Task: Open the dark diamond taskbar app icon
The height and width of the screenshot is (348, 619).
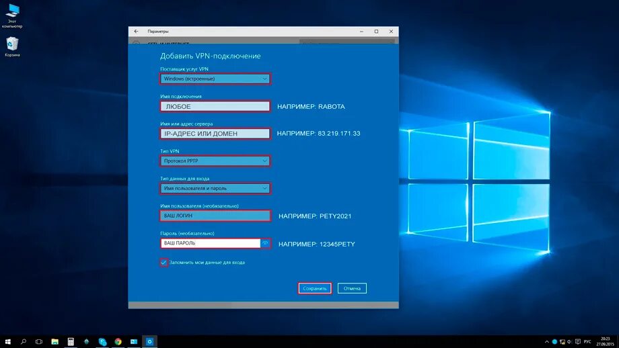Action: tap(86, 342)
